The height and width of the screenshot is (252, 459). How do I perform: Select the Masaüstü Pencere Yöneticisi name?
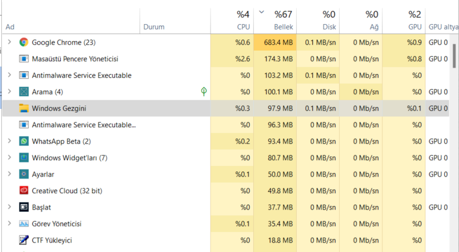click(75, 59)
